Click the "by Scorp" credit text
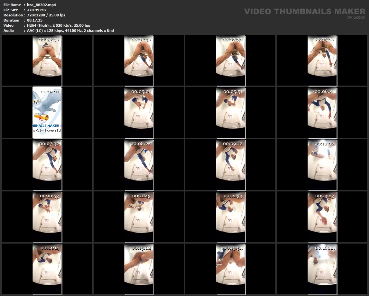Screen dimensions: 369x296 coord(356,17)
